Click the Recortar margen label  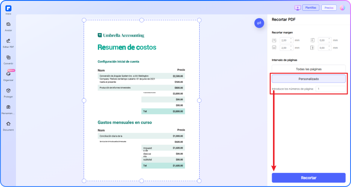(x=282, y=32)
